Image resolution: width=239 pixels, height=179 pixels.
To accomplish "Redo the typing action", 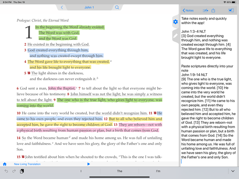I will [x=14, y=171].
